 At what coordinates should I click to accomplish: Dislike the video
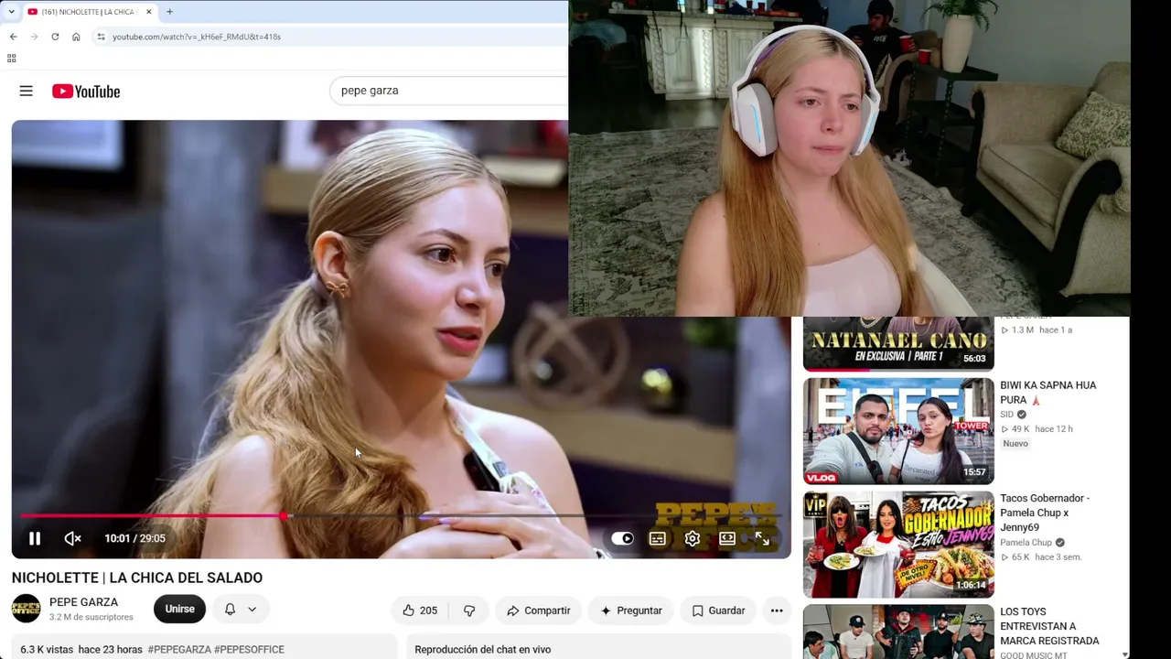(x=469, y=610)
